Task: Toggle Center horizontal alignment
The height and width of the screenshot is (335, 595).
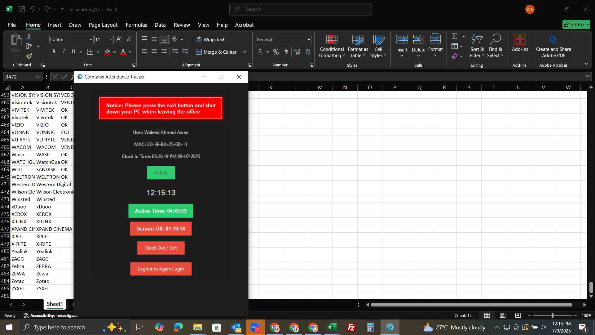Action: tap(154, 52)
